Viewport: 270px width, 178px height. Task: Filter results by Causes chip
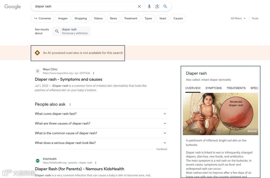tap(178, 18)
